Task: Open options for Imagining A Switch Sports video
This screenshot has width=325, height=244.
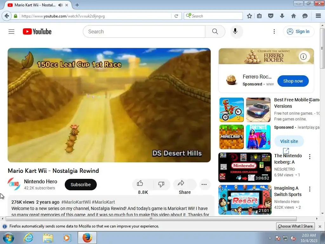Action: click(310, 189)
